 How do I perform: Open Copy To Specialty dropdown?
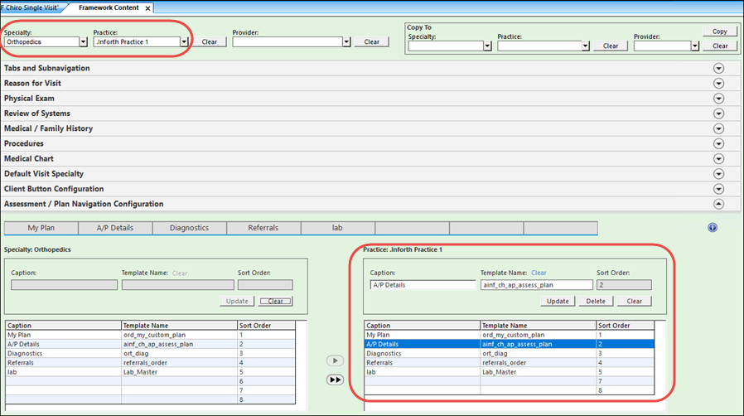point(487,46)
